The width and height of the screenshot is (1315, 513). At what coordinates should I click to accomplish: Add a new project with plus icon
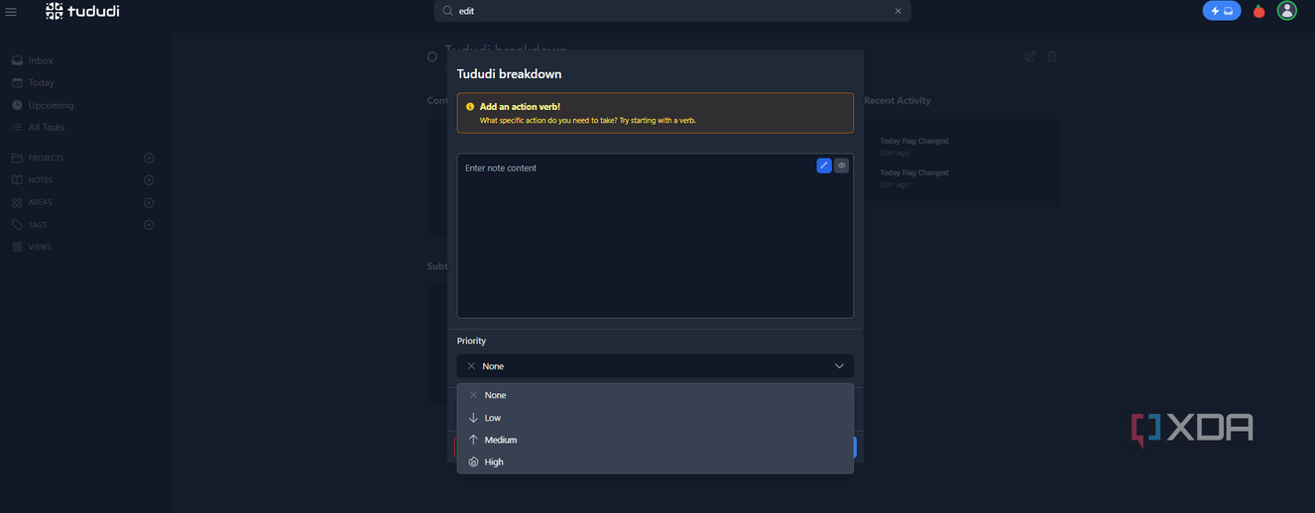149,158
